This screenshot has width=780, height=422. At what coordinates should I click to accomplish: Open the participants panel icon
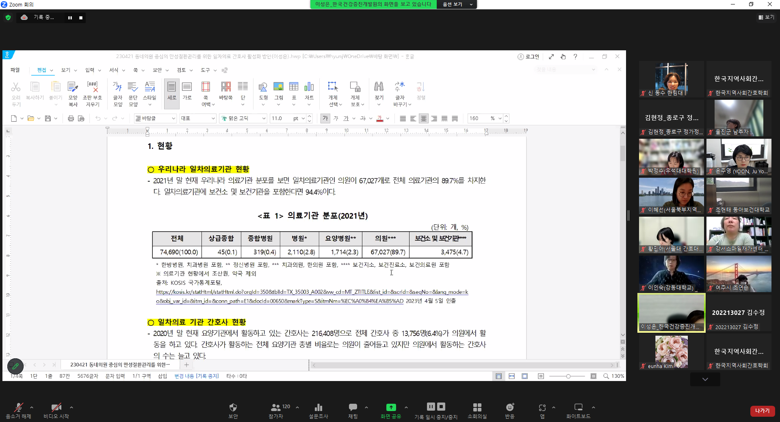276,407
